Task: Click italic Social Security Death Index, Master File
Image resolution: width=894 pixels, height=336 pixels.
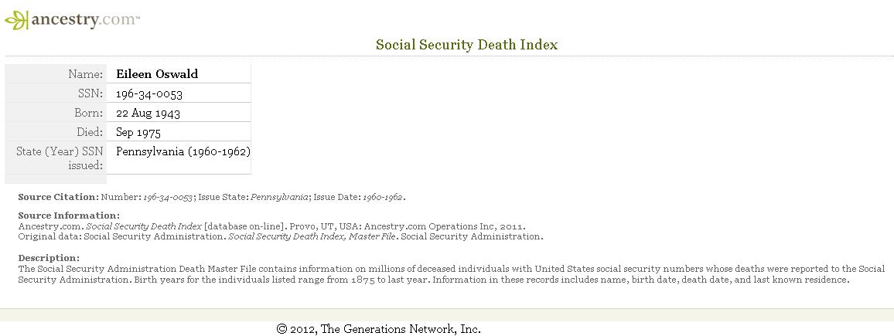Action: coord(312,236)
